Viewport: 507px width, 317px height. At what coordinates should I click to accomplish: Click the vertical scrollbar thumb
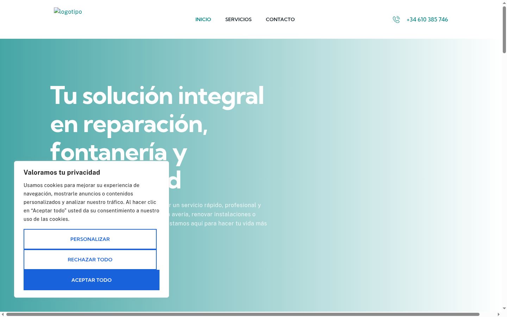click(x=504, y=30)
